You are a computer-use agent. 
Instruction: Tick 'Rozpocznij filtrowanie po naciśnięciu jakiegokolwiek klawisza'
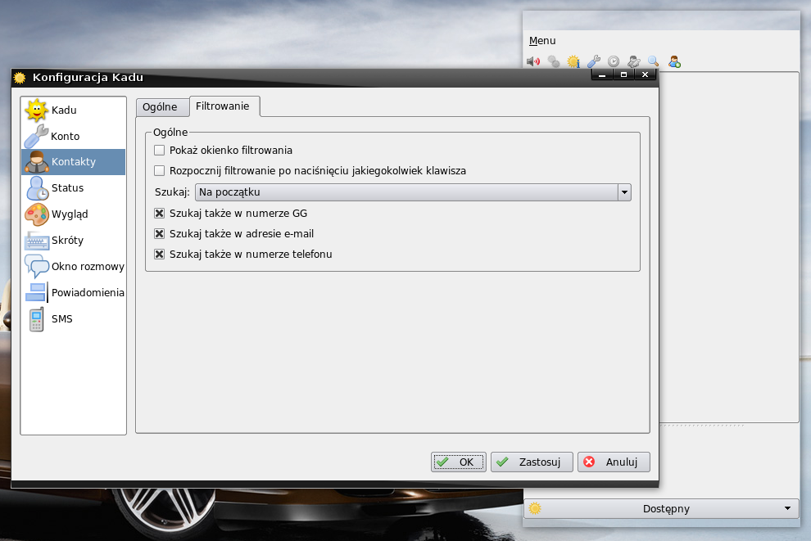(159, 170)
